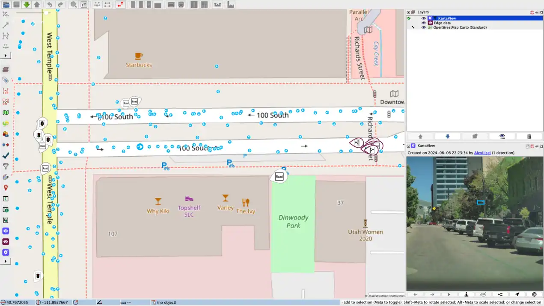Open the Search magnifier tool
Screen dimensions: 544x306
[x=74, y=5]
